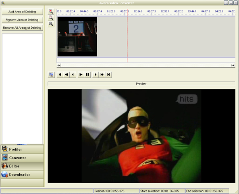This screenshot has width=239, height=194.
Task: Click the Start selection status field
Action: pyautogui.click(x=162, y=191)
